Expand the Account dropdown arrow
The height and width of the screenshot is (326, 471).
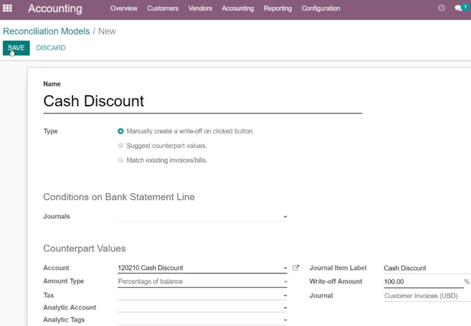coord(285,268)
